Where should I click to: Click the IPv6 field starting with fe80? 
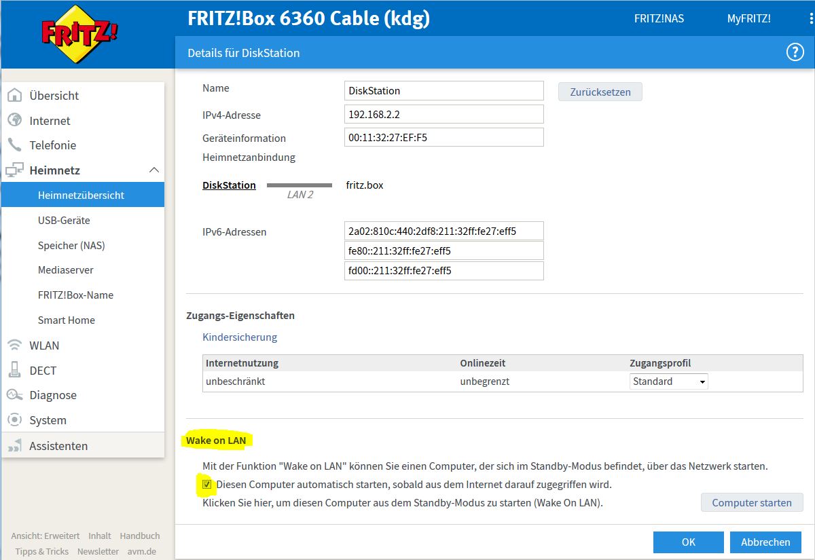click(x=444, y=250)
